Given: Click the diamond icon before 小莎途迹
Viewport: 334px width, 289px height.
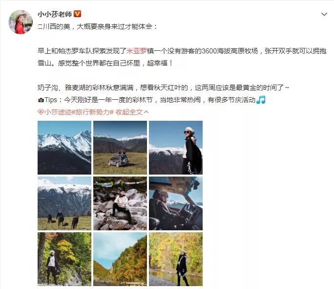Looking at the screenshot, I should [41, 112].
